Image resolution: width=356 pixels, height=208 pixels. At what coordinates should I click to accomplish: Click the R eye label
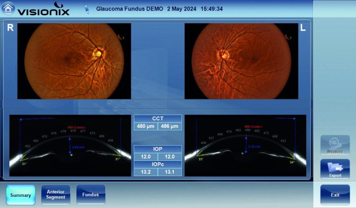coord(10,28)
